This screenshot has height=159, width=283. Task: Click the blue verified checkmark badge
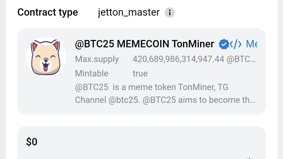224,44
